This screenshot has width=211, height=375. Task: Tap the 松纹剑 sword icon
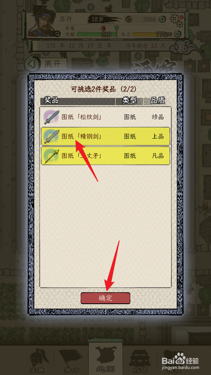click(x=51, y=117)
